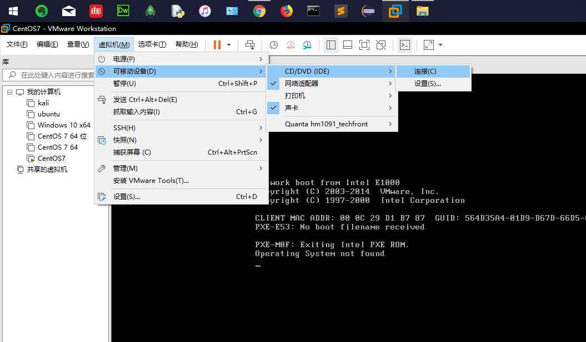Expand the 快照(N) submenu
586x342 pixels.
[x=181, y=140]
